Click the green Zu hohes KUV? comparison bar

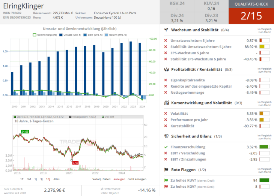pyautogui.click(x=265, y=180)
